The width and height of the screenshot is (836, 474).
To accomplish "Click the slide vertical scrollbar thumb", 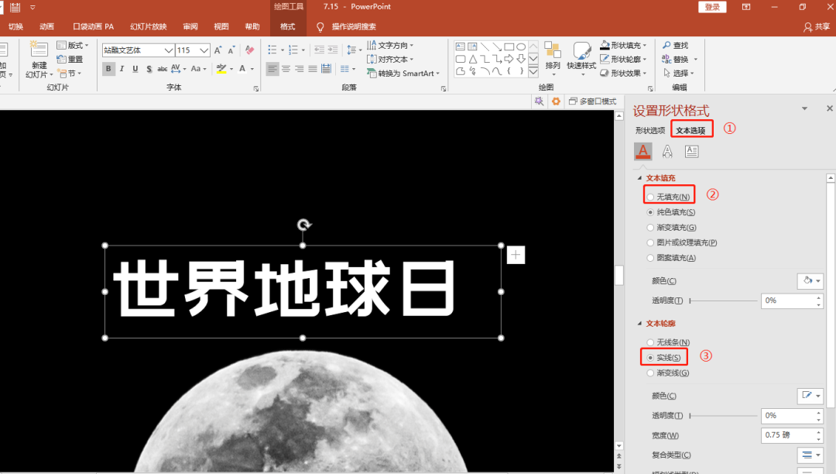I will [x=619, y=275].
